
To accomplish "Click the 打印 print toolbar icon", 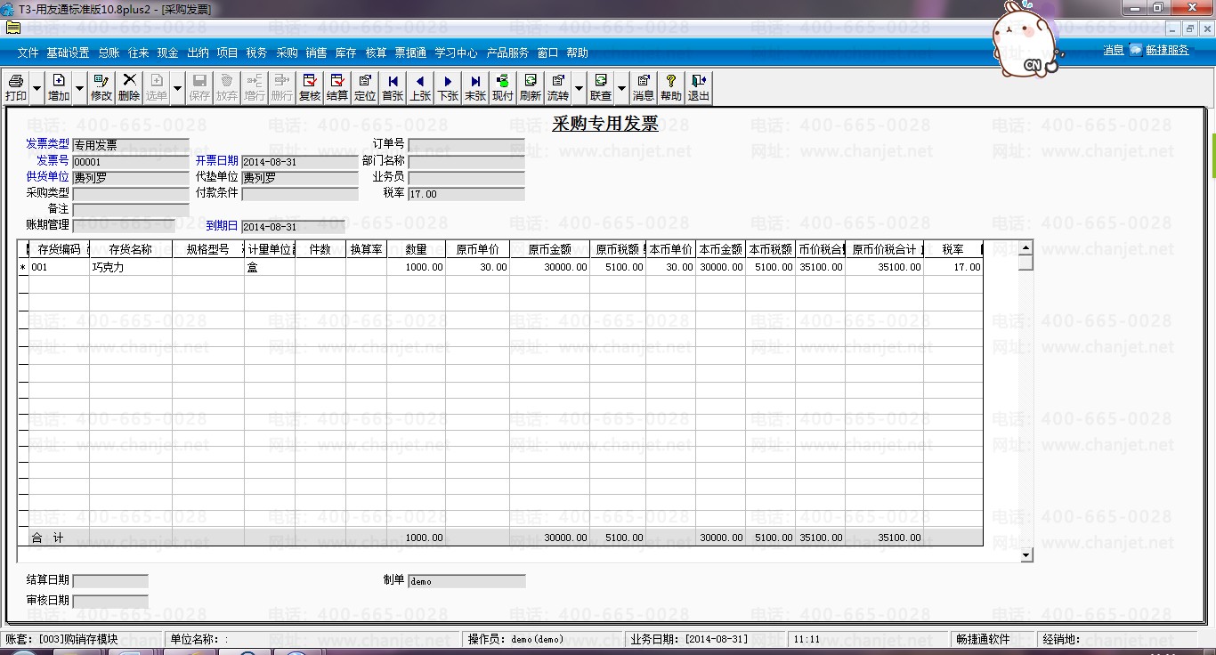I will click(x=16, y=87).
